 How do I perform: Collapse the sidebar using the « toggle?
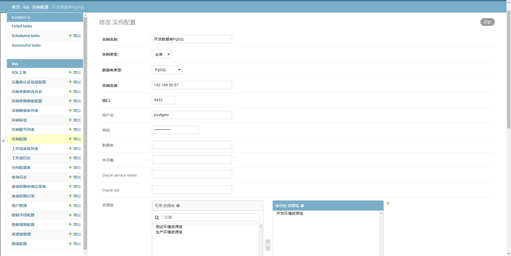3,141
